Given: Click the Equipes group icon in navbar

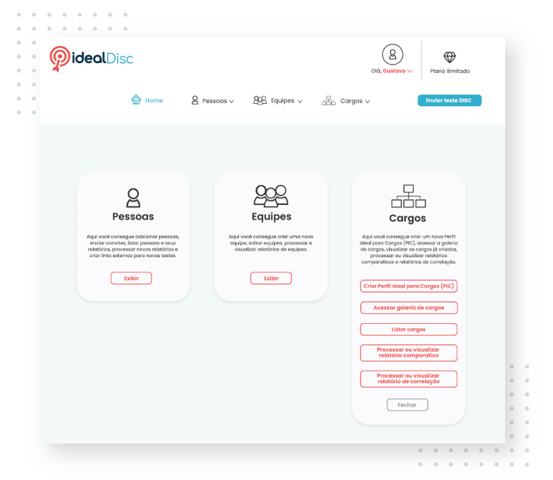Looking at the screenshot, I should click(260, 100).
